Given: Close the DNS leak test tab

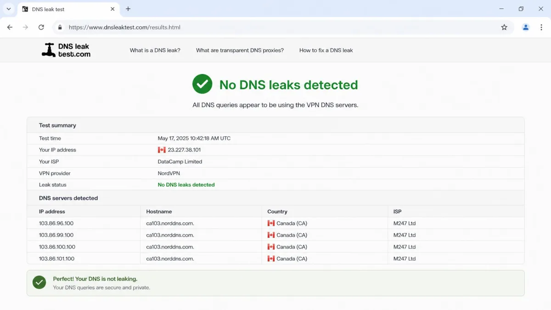Looking at the screenshot, I should (x=112, y=9).
